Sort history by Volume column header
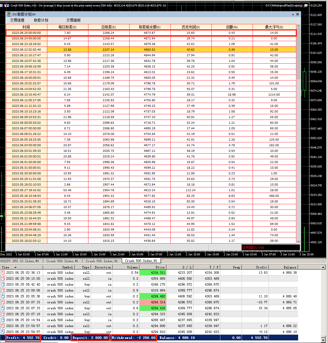This screenshot has height=343, width=328. 126,267
